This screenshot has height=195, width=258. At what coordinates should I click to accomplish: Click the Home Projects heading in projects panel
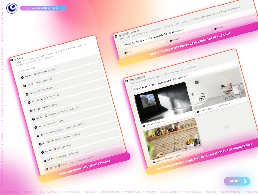(x=137, y=78)
